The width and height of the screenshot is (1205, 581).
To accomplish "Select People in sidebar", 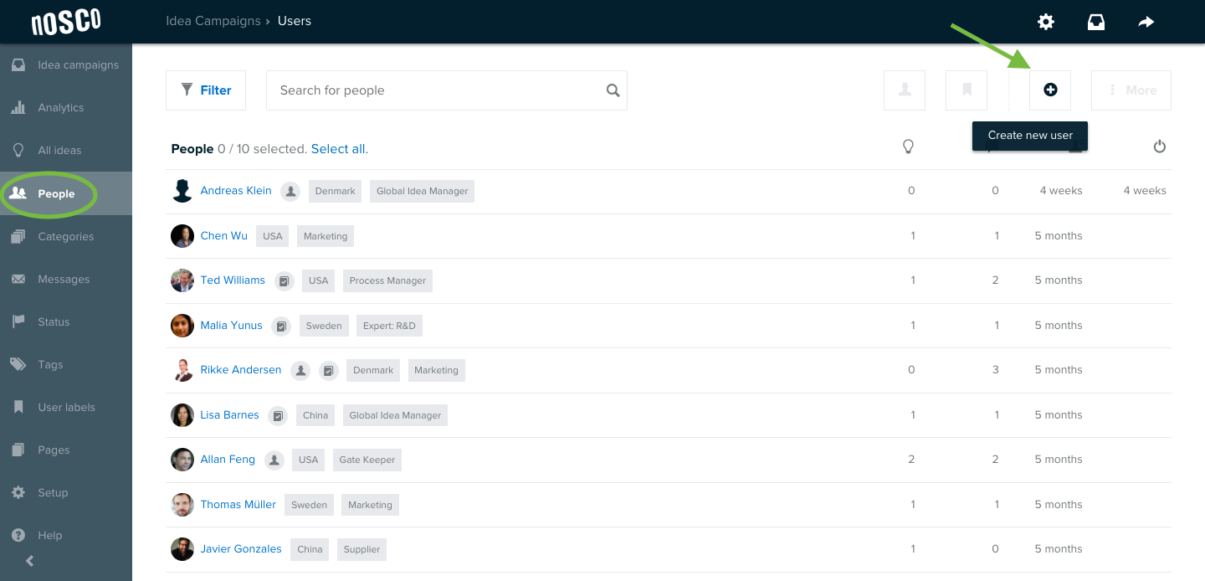I will (x=66, y=193).
